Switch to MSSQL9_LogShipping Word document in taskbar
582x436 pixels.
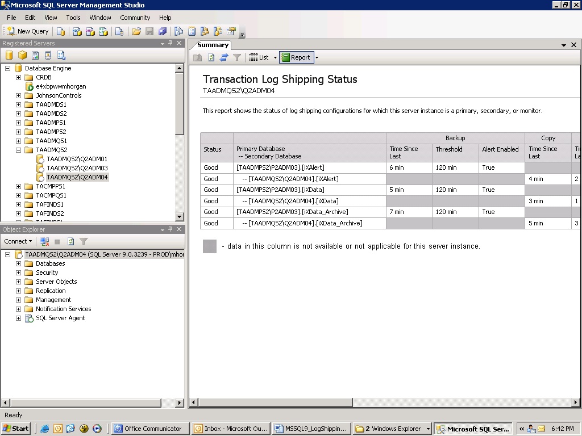pos(311,429)
